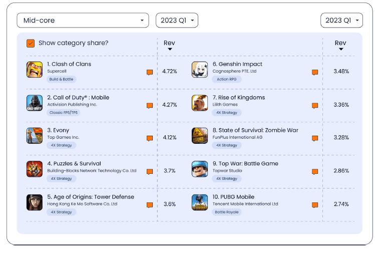
Task: Click the Call of Duty Mobile icon
Action: pos(35,103)
